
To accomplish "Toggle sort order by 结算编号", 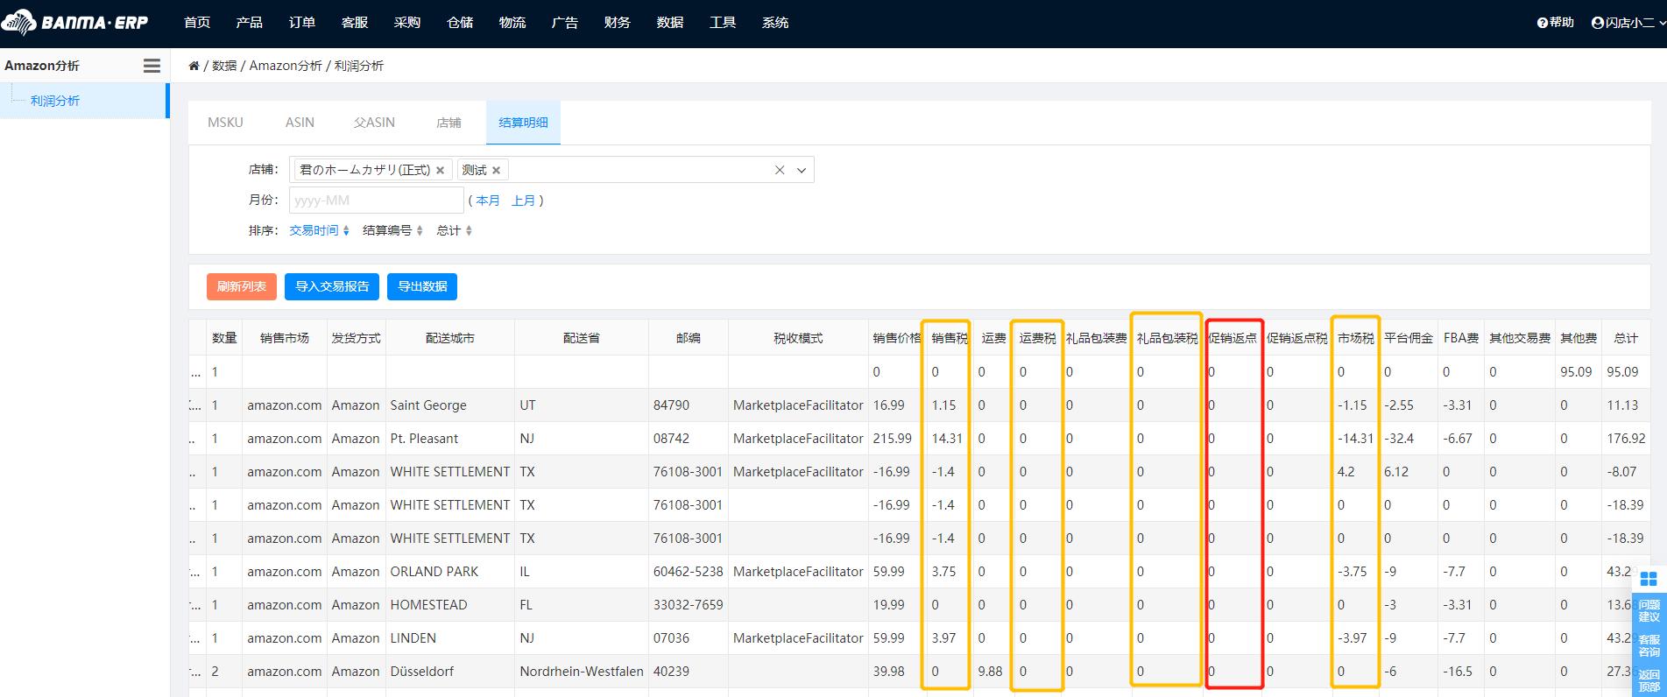I will (x=420, y=230).
